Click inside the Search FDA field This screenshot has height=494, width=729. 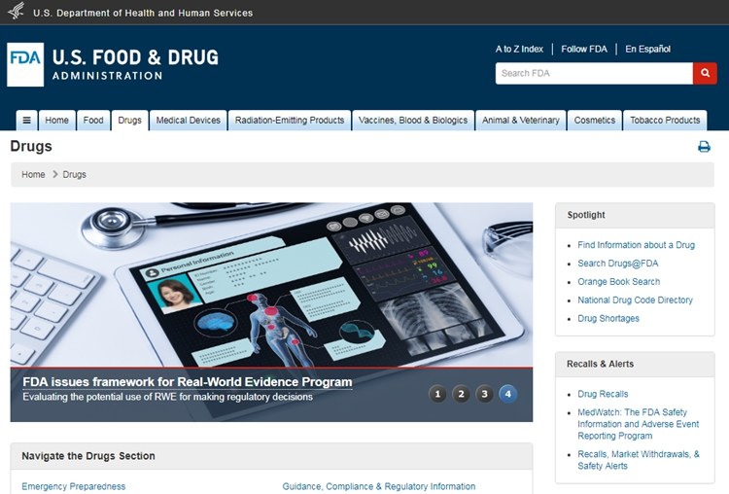point(594,74)
